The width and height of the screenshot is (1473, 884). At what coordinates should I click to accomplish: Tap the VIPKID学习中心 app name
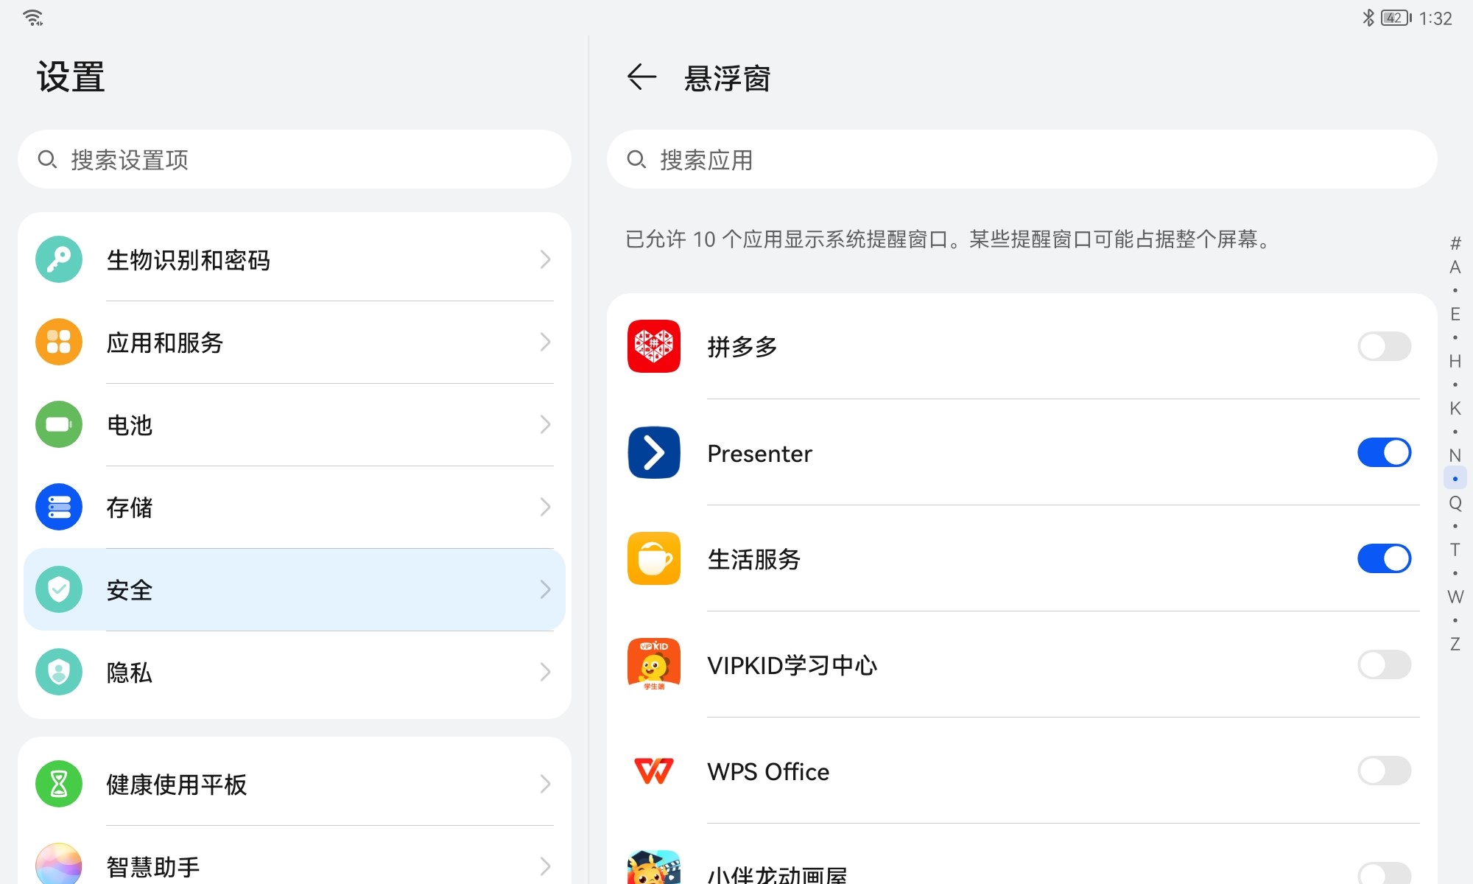792,665
